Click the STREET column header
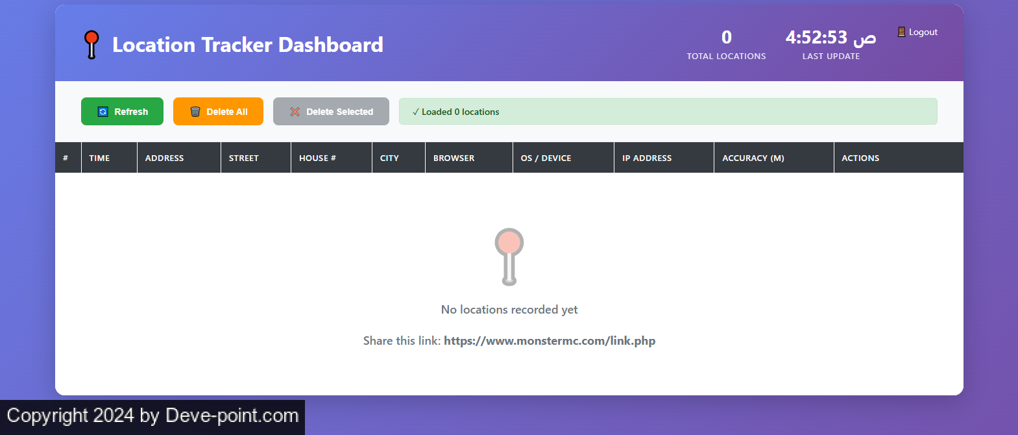 [243, 158]
